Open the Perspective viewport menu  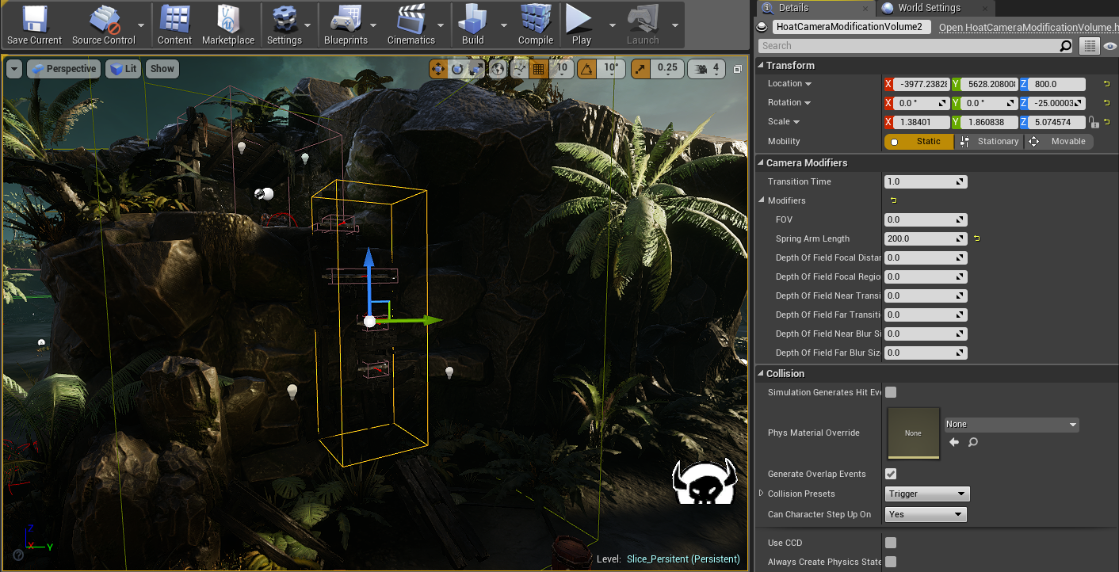coord(63,68)
